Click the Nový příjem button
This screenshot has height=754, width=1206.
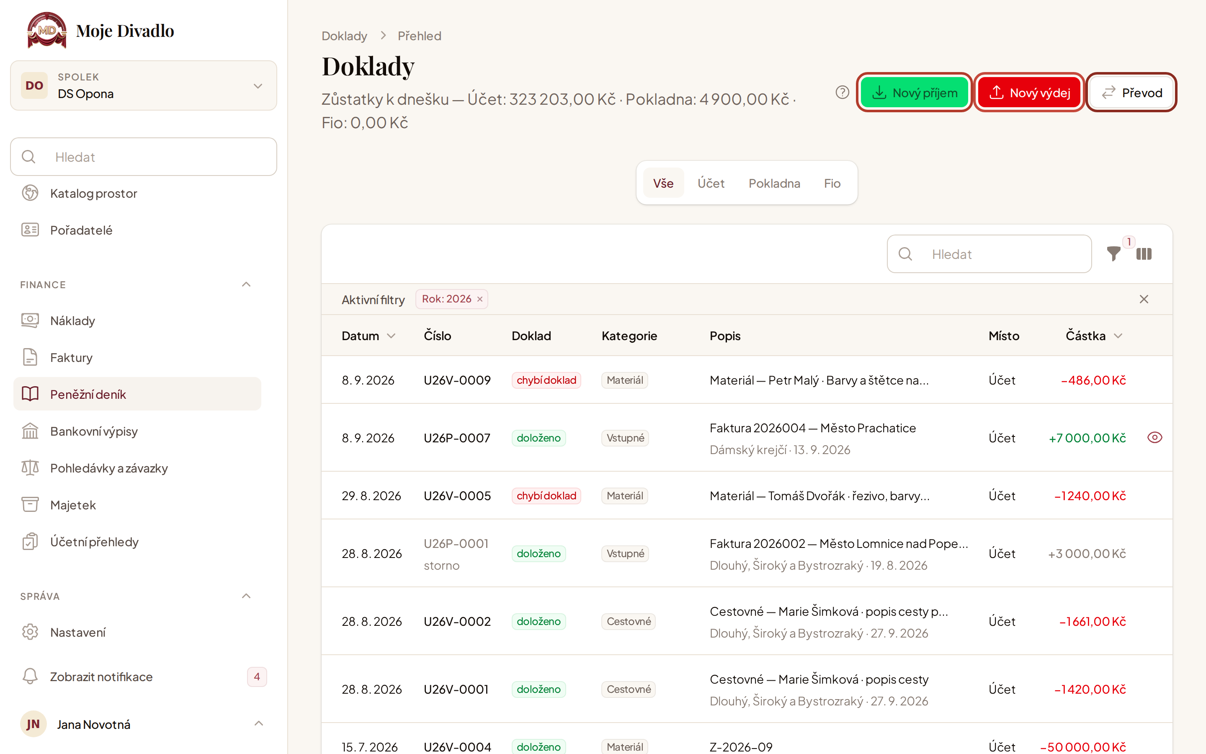914,93
